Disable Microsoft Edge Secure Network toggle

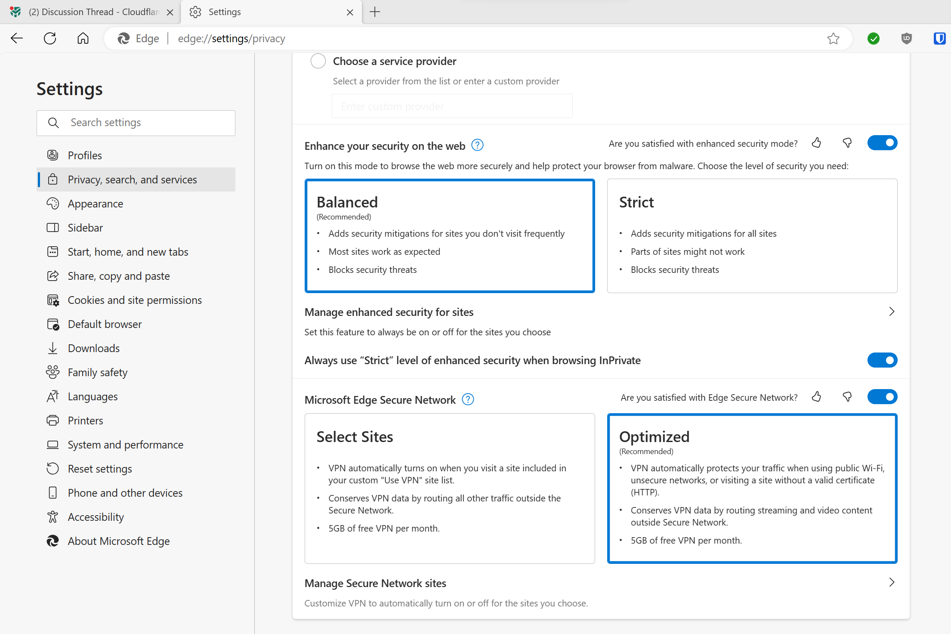pos(882,397)
